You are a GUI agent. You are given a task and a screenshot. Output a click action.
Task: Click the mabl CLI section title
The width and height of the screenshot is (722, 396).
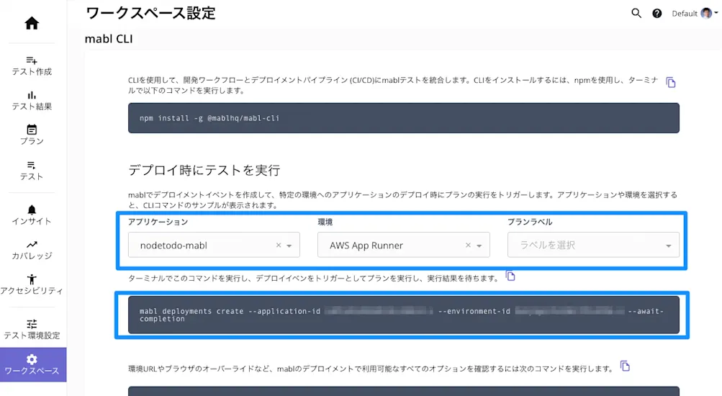pos(109,39)
